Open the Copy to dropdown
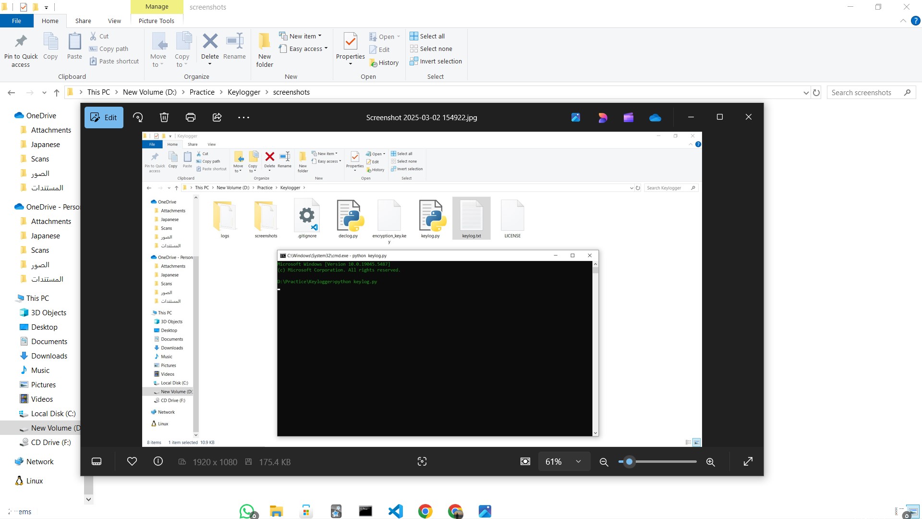Image resolution: width=922 pixels, height=519 pixels. (x=182, y=50)
